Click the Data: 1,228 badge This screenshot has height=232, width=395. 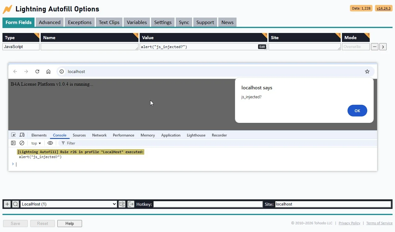coord(361,8)
